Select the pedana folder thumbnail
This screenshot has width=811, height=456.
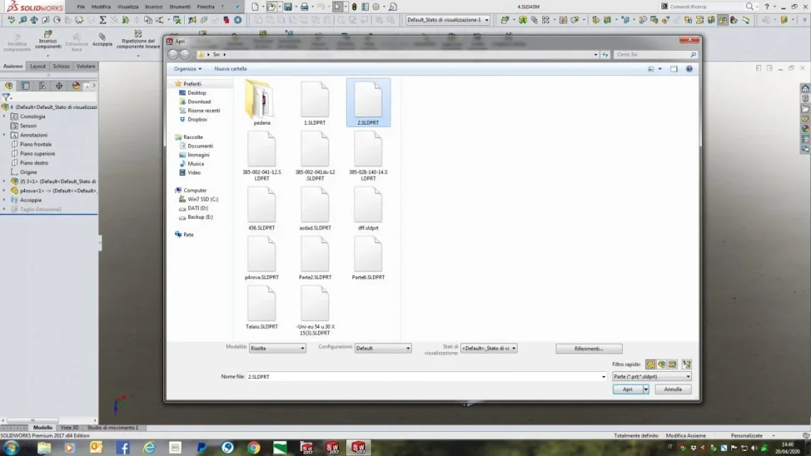point(262,103)
